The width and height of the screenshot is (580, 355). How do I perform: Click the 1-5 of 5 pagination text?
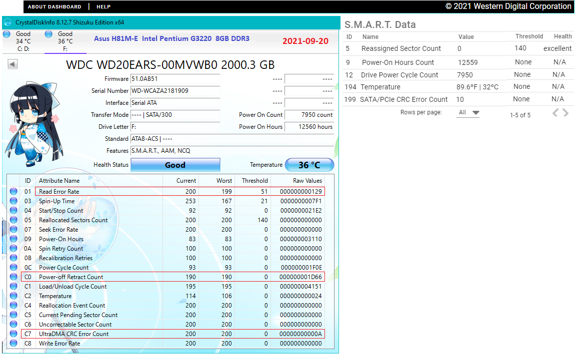[520, 115]
